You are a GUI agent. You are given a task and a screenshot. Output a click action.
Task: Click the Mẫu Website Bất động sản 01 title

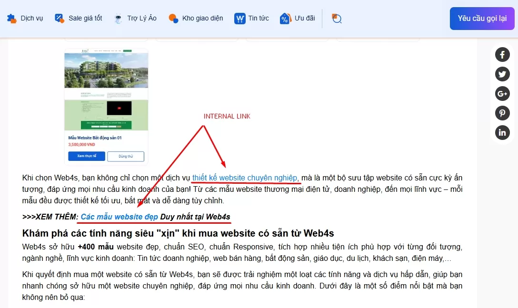pos(95,138)
